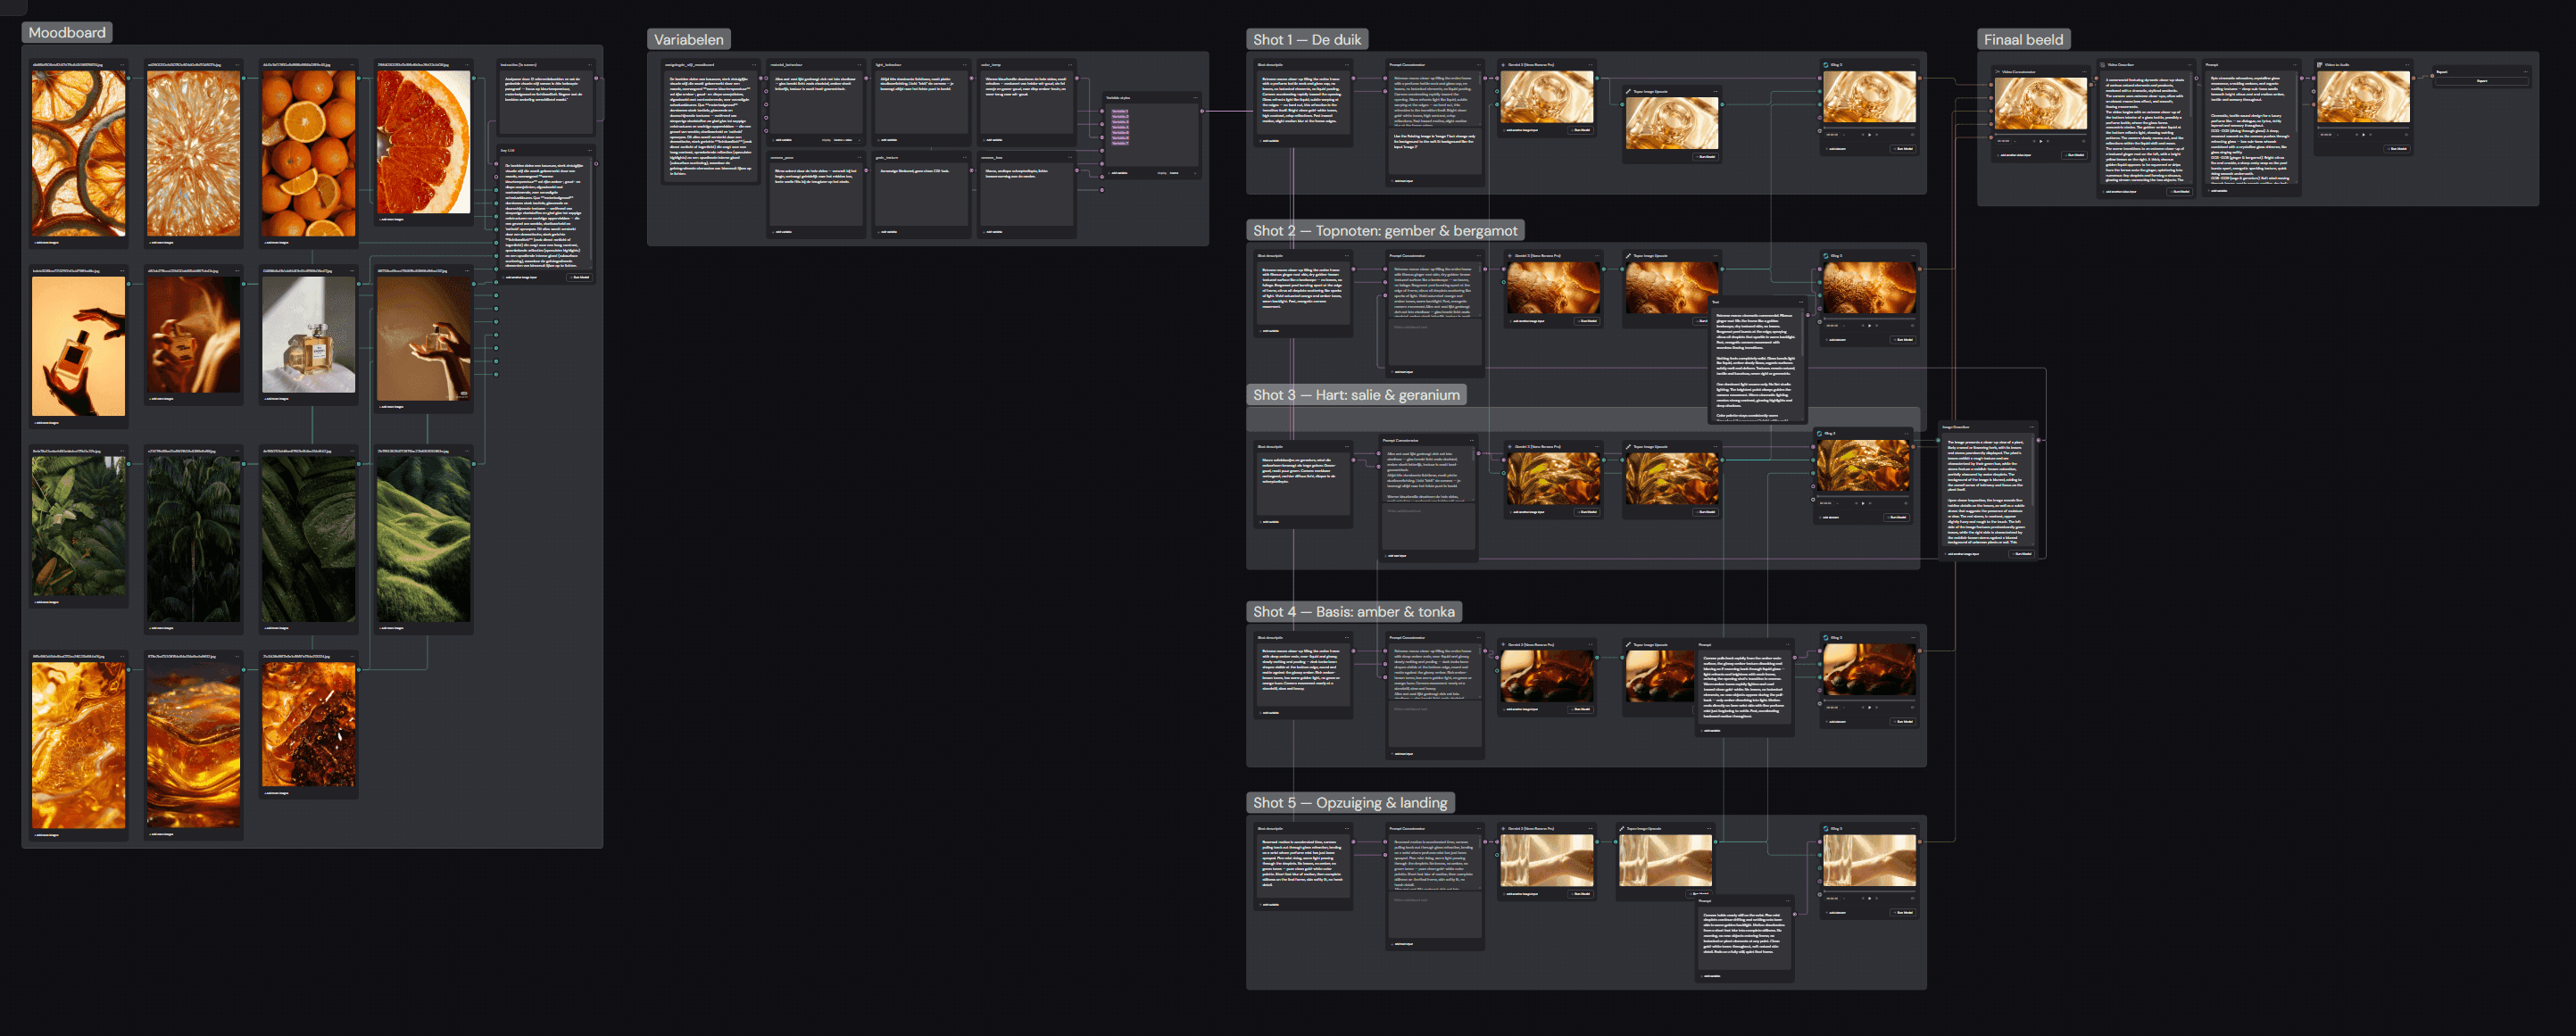The image size is (2576, 1036).
Task: Run Model on Shot 1 Topaz Image Upscale
Action: 1705,157
